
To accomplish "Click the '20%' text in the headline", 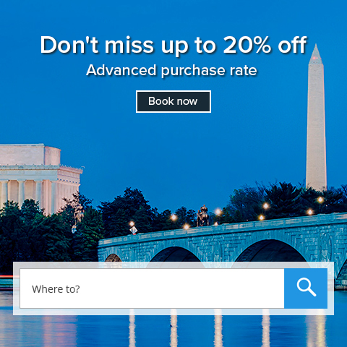I will (247, 45).
